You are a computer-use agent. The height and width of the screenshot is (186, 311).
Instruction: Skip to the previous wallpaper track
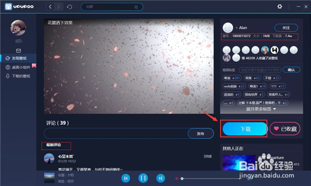point(125,178)
